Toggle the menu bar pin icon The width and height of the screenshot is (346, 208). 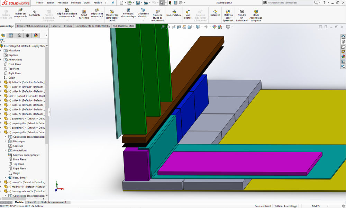pyautogui.click(x=113, y=3)
